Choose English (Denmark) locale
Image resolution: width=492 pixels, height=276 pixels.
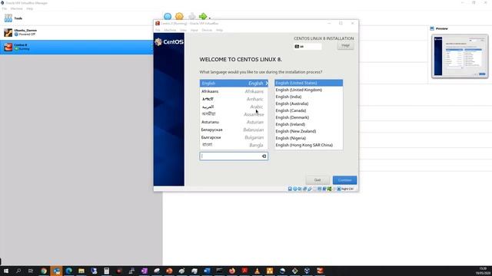(309, 117)
